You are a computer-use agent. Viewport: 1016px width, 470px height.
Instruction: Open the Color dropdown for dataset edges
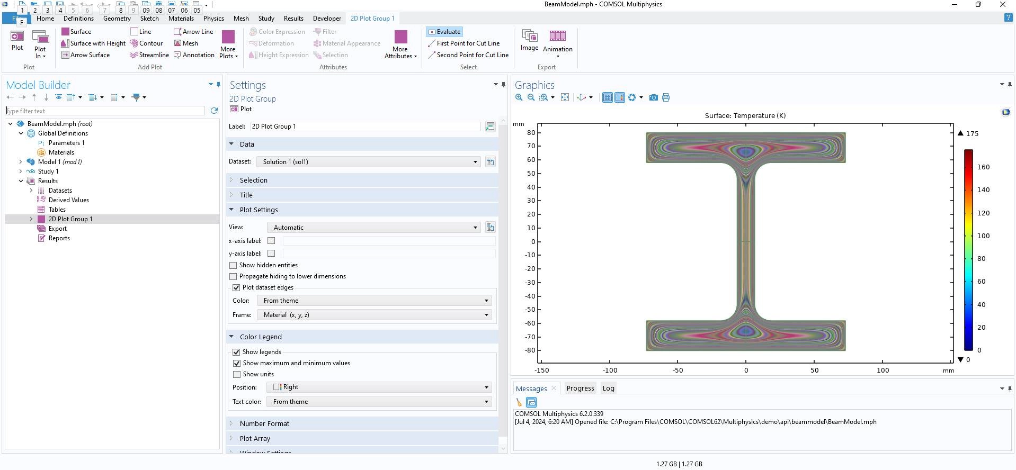375,301
